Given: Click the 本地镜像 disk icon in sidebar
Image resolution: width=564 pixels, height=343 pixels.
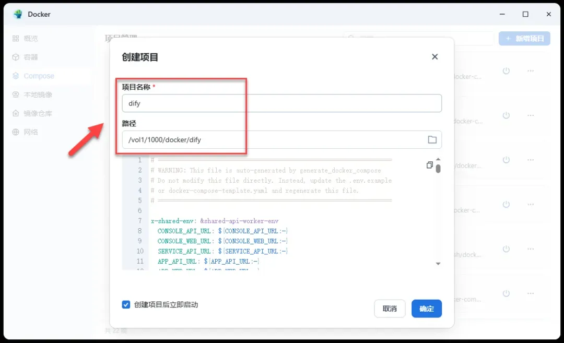Looking at the screenshot, I should click(16, 94).
